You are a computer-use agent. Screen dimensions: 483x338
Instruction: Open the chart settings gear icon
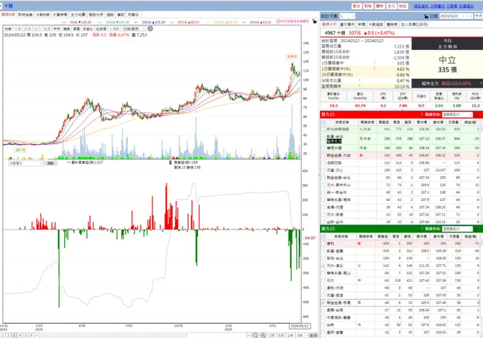pos(150,29)
